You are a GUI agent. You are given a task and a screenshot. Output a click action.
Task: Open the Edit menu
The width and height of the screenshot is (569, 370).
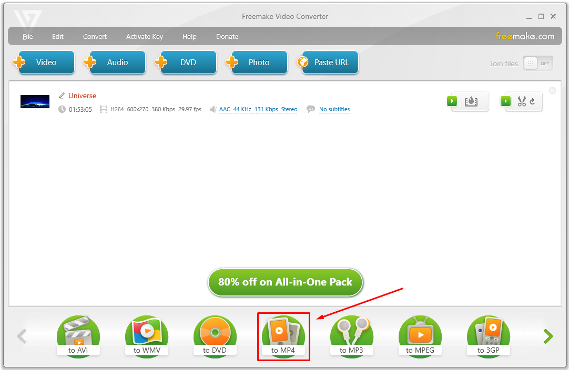click(x=57, y=37)
